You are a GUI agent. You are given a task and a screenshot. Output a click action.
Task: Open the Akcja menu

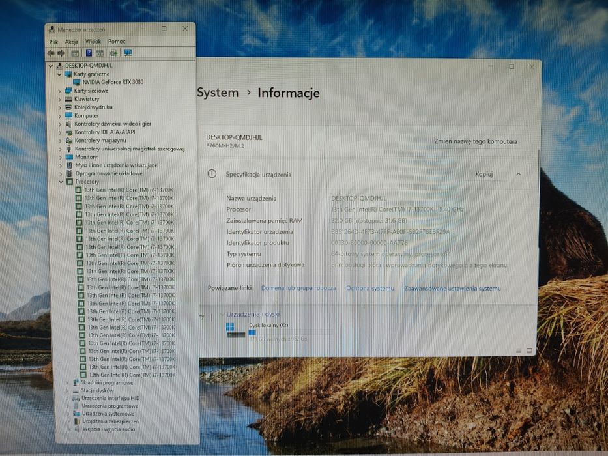tap(71, 42)
